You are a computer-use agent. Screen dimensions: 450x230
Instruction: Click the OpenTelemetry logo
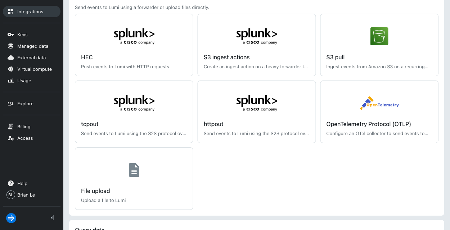click(x=379, y=103)
